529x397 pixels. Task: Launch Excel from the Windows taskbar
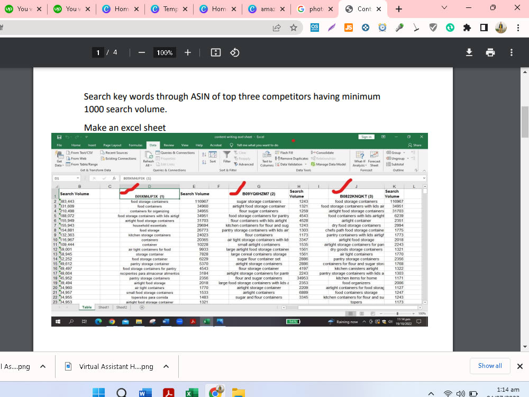[191, 393]
